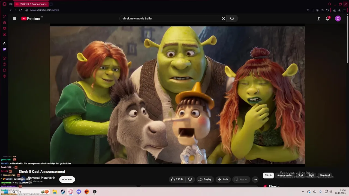349x196 pixels.
Task: Open the taskbar volume speaker icon
Action: (330, 192)
